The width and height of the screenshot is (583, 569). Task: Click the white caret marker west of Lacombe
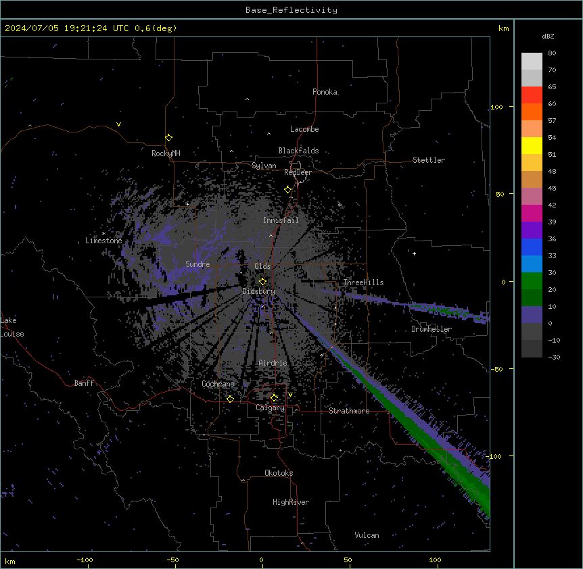coord(269,134)
